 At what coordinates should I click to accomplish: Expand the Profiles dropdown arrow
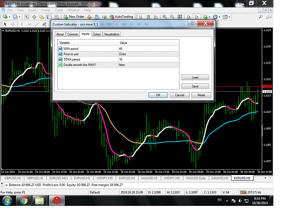[x=19, y=17]
